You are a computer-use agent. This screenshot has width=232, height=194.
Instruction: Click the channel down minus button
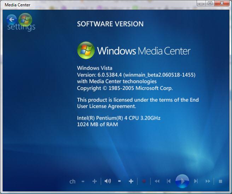tap(83, 181)
